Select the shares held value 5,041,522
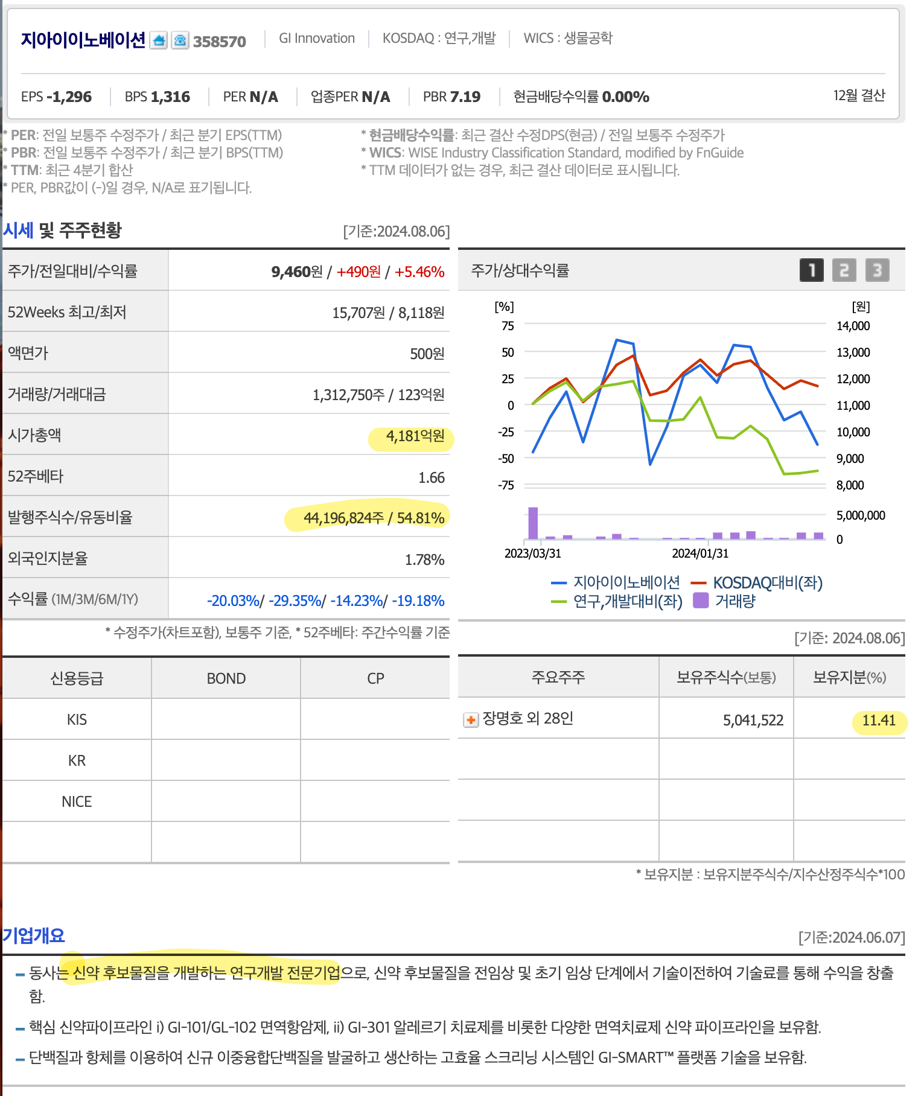Viewport: 921px width, 1096px height. [x=753, y=720]
